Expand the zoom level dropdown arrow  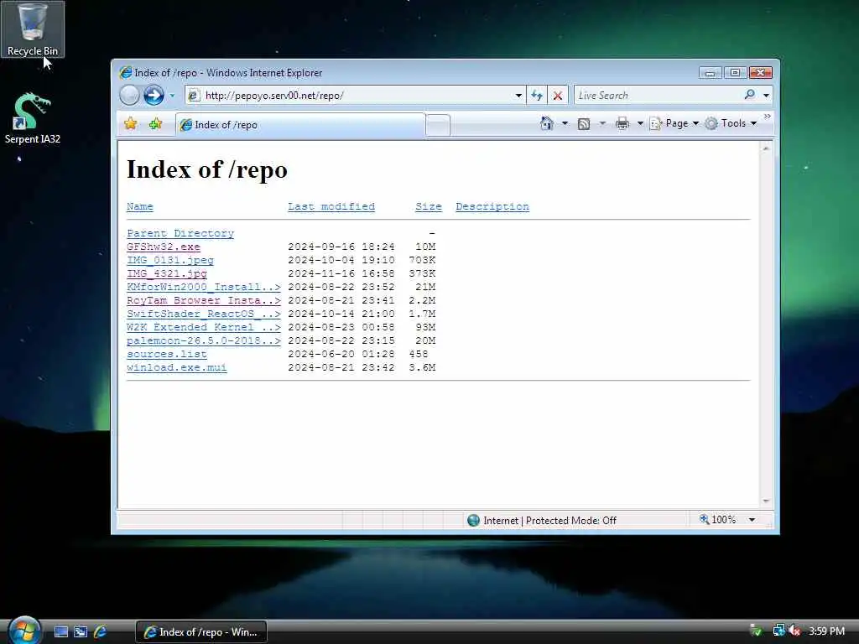click(x=752, y=520)
